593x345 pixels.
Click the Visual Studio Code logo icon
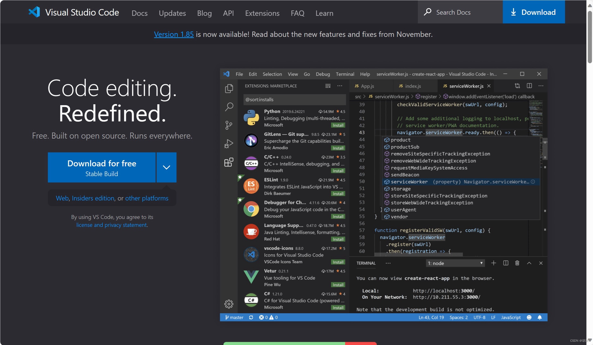click(x=34, y=12)
